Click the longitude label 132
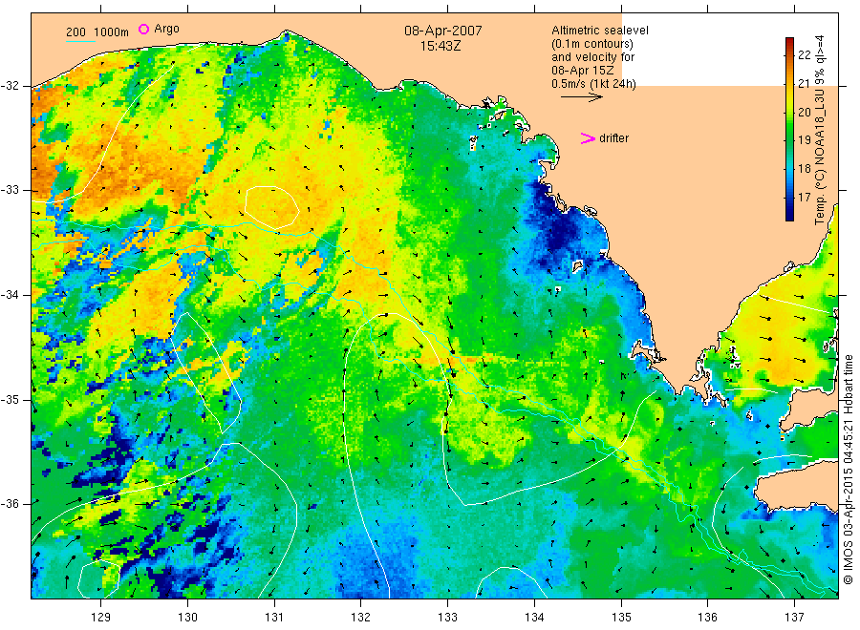The height and width of the screenshot is (630, 860). click(x=361, y=618)
